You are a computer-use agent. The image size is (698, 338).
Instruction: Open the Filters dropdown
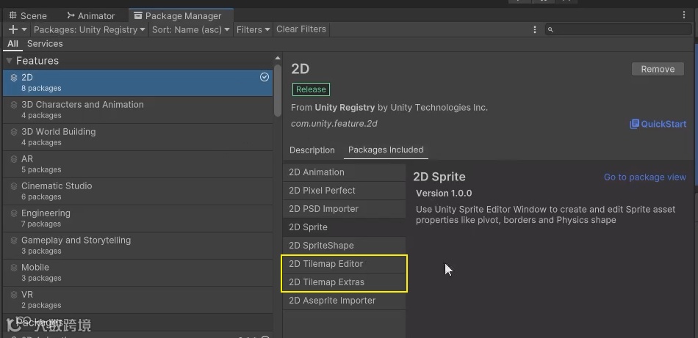(253, 30)
